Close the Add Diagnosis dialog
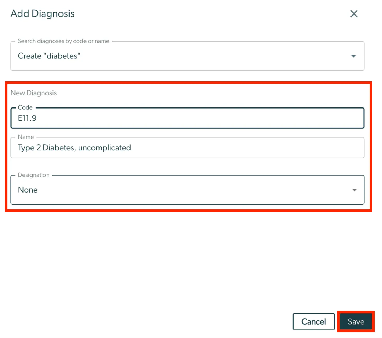 [354, 14]
